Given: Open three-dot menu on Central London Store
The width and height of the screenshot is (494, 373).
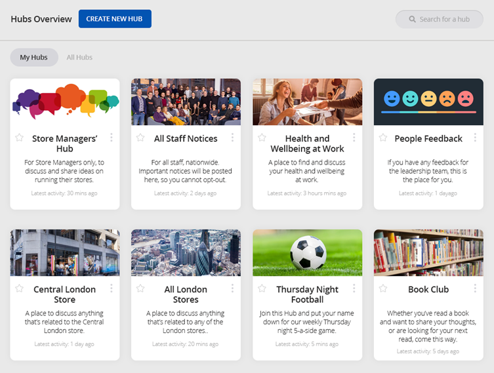Looking at the screenshot, I should [112, 288].
